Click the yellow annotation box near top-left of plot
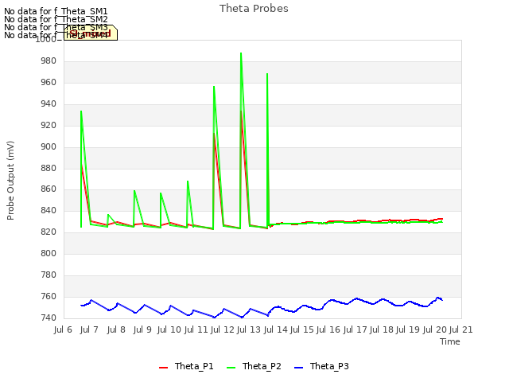Screen dimensions: 509x382 (x=91, y=33)
